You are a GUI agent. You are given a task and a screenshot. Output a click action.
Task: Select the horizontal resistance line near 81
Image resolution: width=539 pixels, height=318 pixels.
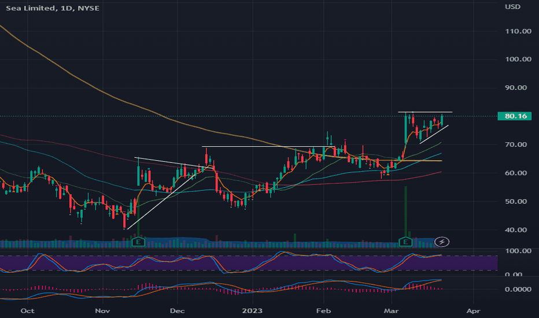coord(425,112)
